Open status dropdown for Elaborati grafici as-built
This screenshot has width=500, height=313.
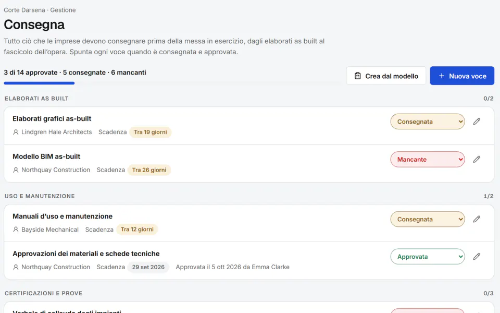tap(427, 122)
